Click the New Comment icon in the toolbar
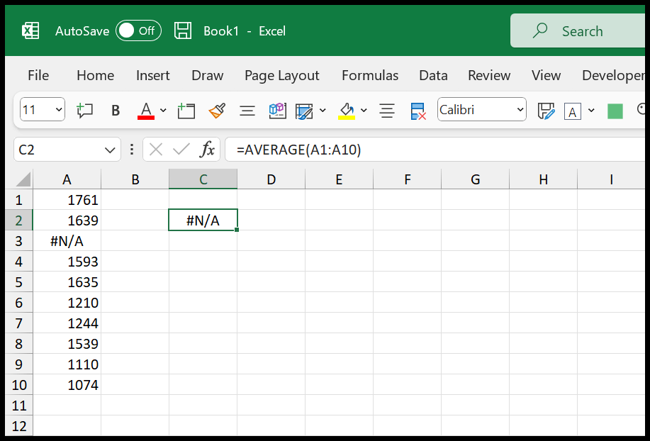This screenshot has width=650, height=441. tap(84, 111)
